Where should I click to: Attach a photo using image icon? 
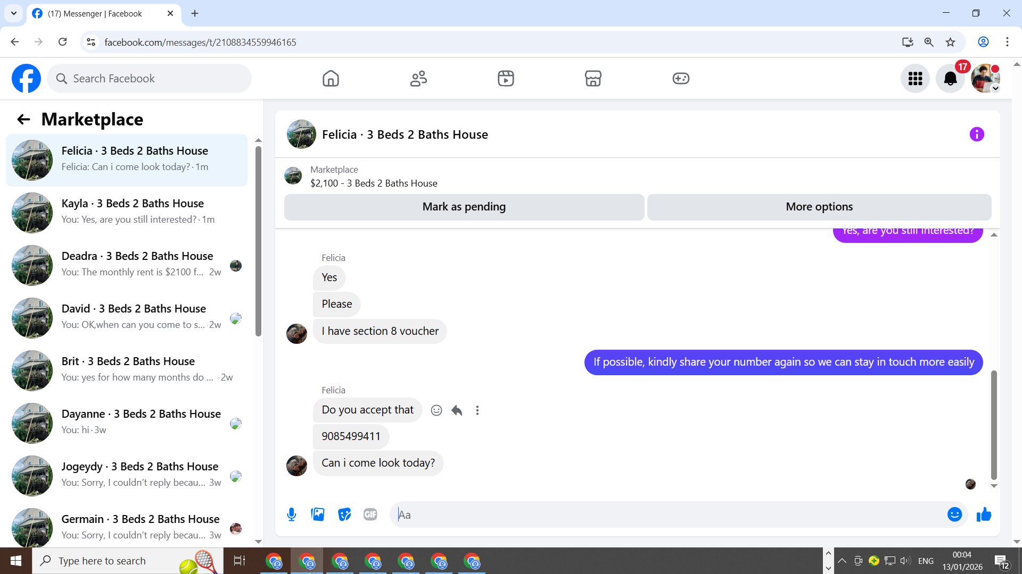pyautogui.click(x=318, y=514)
